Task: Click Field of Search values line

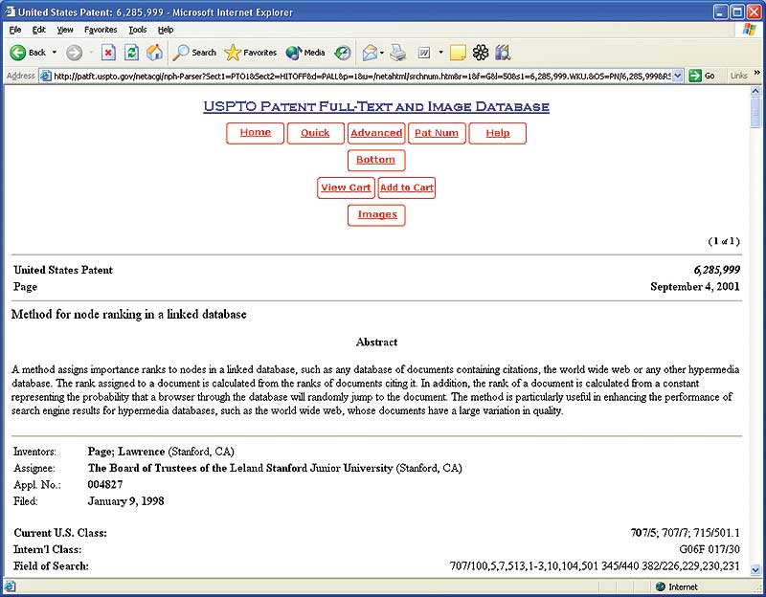Action: [x=595, y=566]
